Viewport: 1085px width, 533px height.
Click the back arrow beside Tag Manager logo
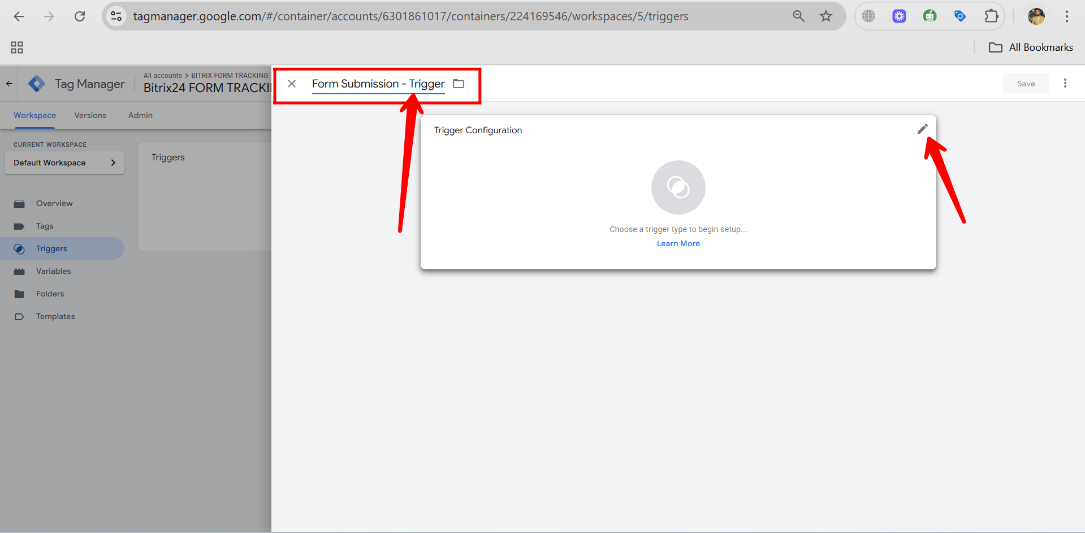pyautogui.click(x=9, y=84)
